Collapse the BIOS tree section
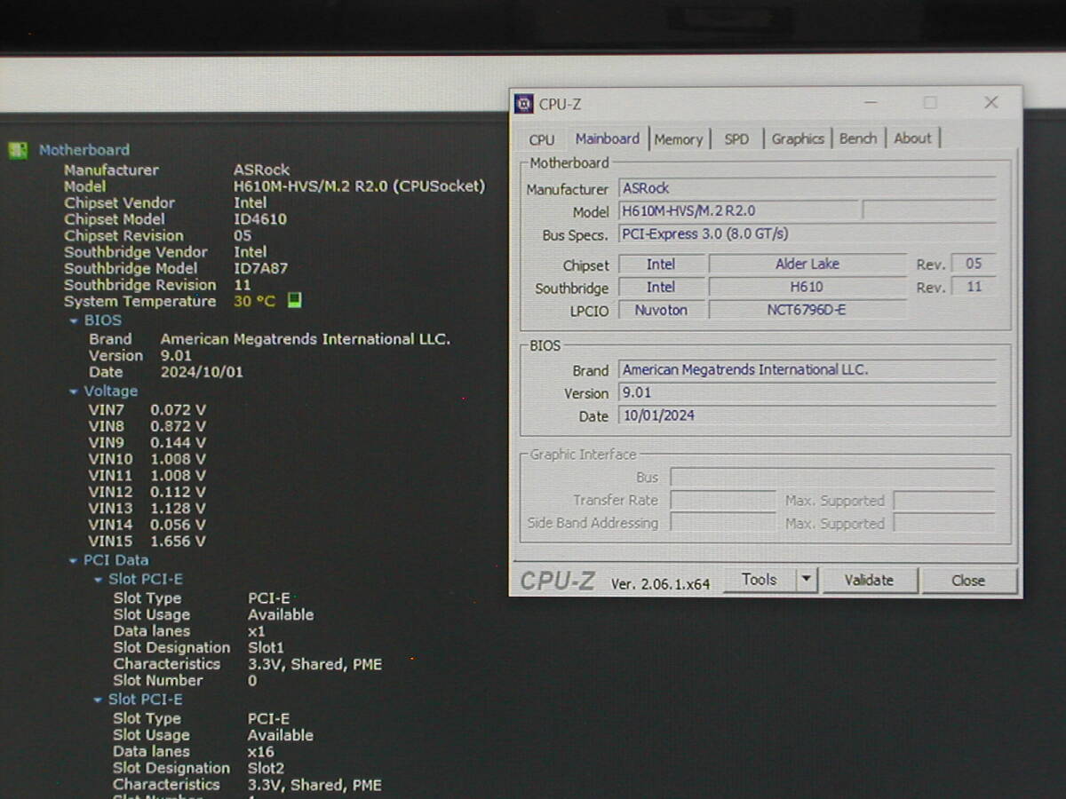The height and width of the screenshot is (799, 1066). [74, 320]
